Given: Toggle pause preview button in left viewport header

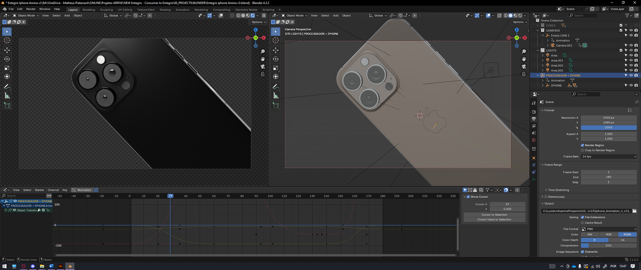Looking at the screenshot, I should pyautogui.click(x=264, y=15).
